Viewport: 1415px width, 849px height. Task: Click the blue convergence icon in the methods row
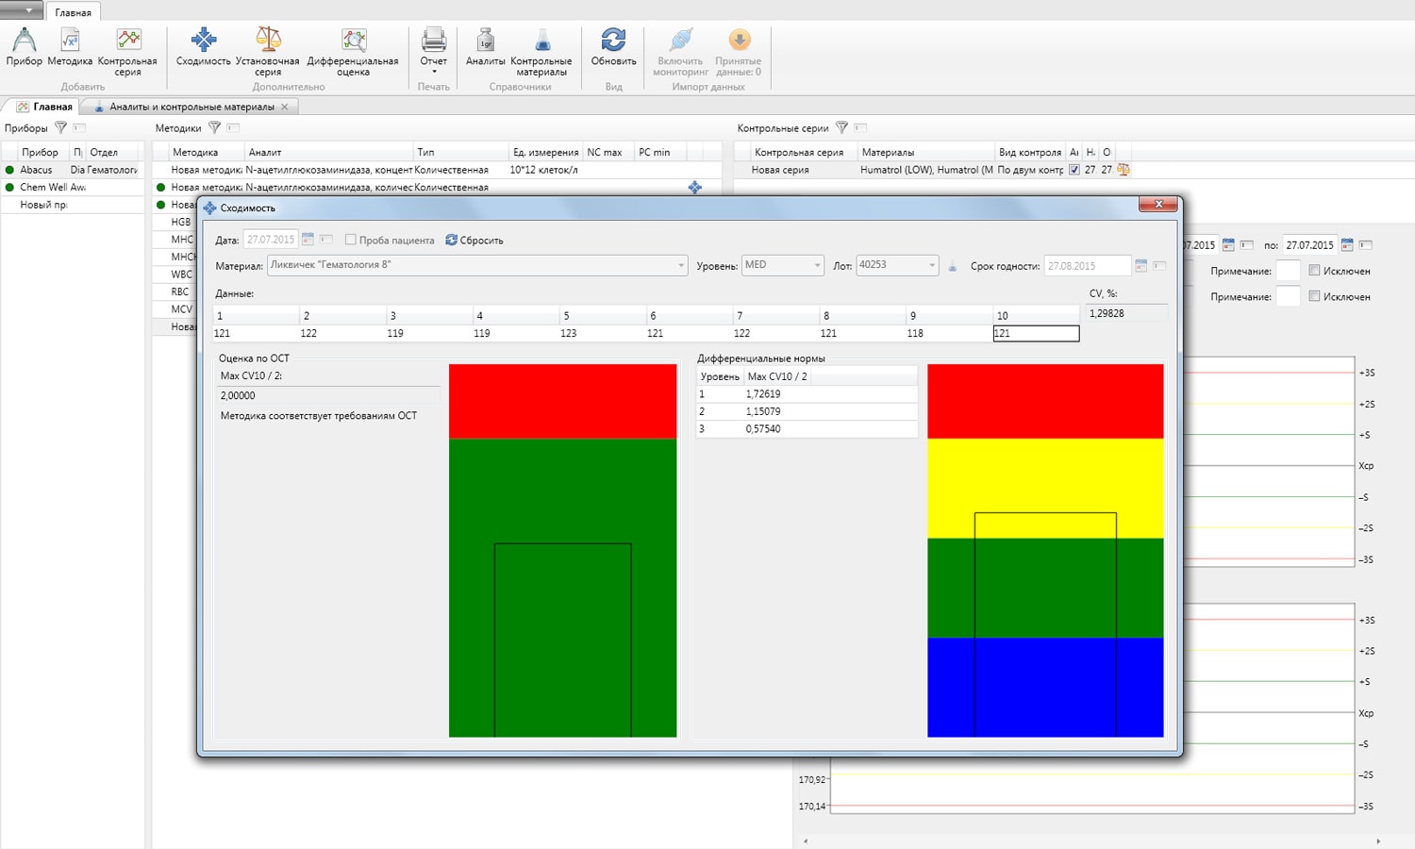pyautogui.click(x=695, y=187)
